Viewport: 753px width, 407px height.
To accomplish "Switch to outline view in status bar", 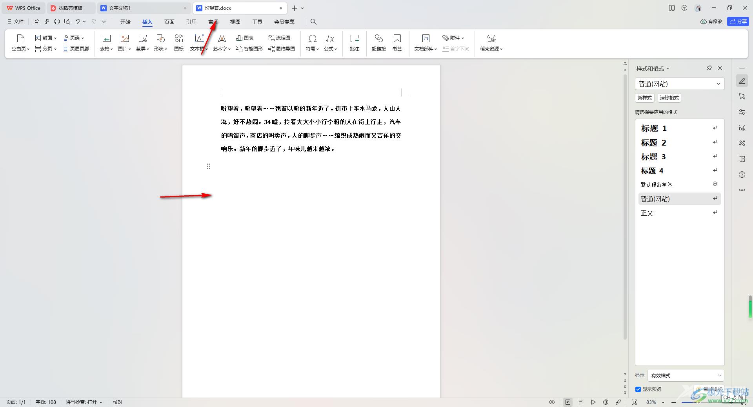I will click(580, 402).
